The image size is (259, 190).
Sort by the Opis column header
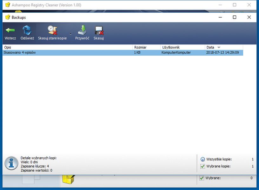67,47
